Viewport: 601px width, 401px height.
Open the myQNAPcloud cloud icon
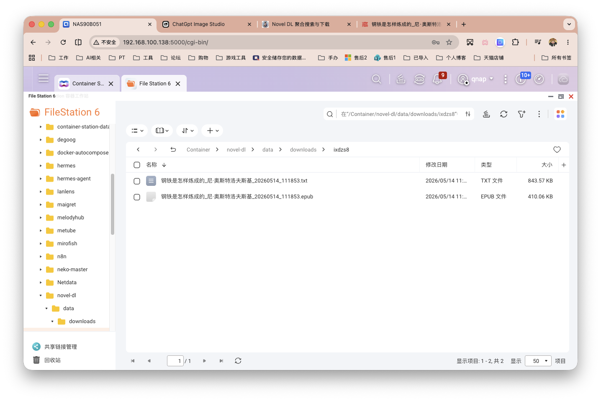(x=563, y=79)
